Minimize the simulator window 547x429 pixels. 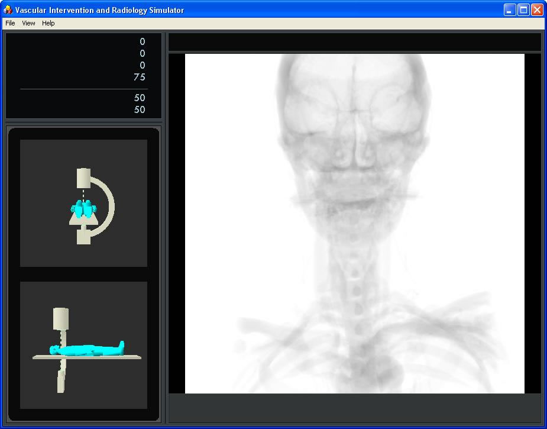pos(510,10)
